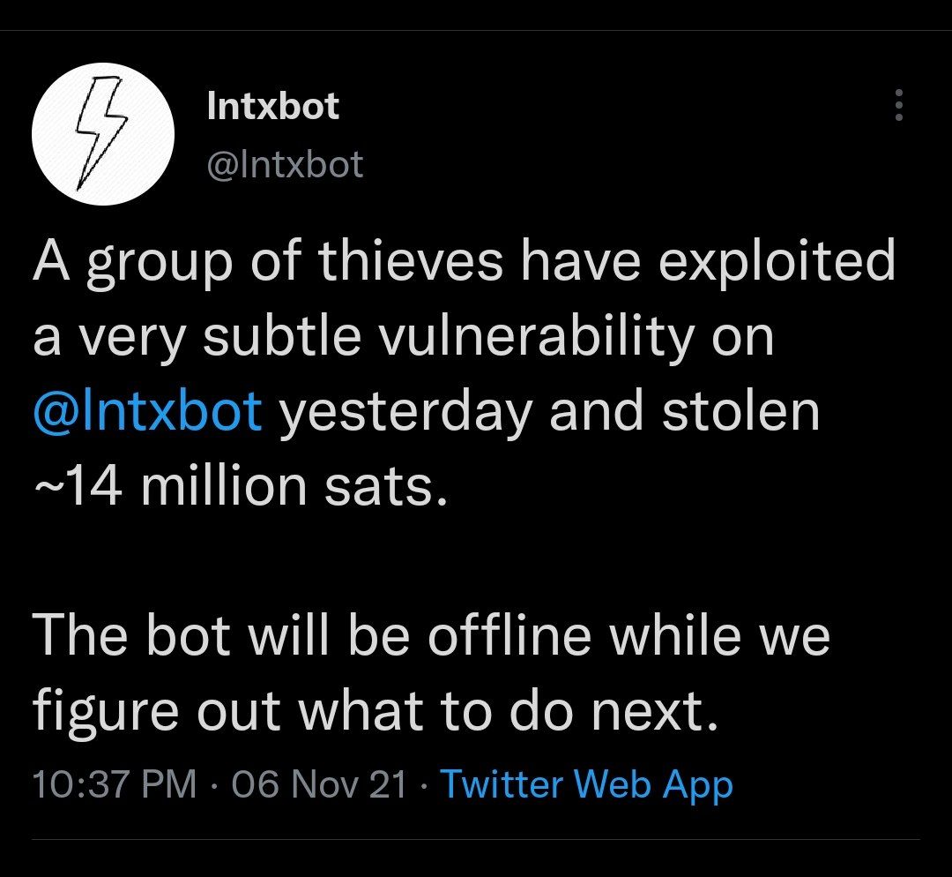This screenshot has width=952, height=877.
Task: Click 'The bot will be offline while we'
Action: [x=431, y=636]
